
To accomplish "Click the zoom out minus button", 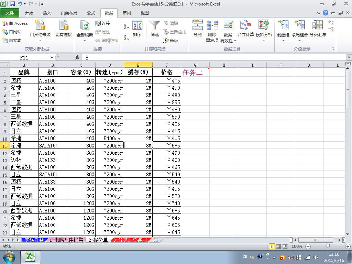I will point(308,246).
